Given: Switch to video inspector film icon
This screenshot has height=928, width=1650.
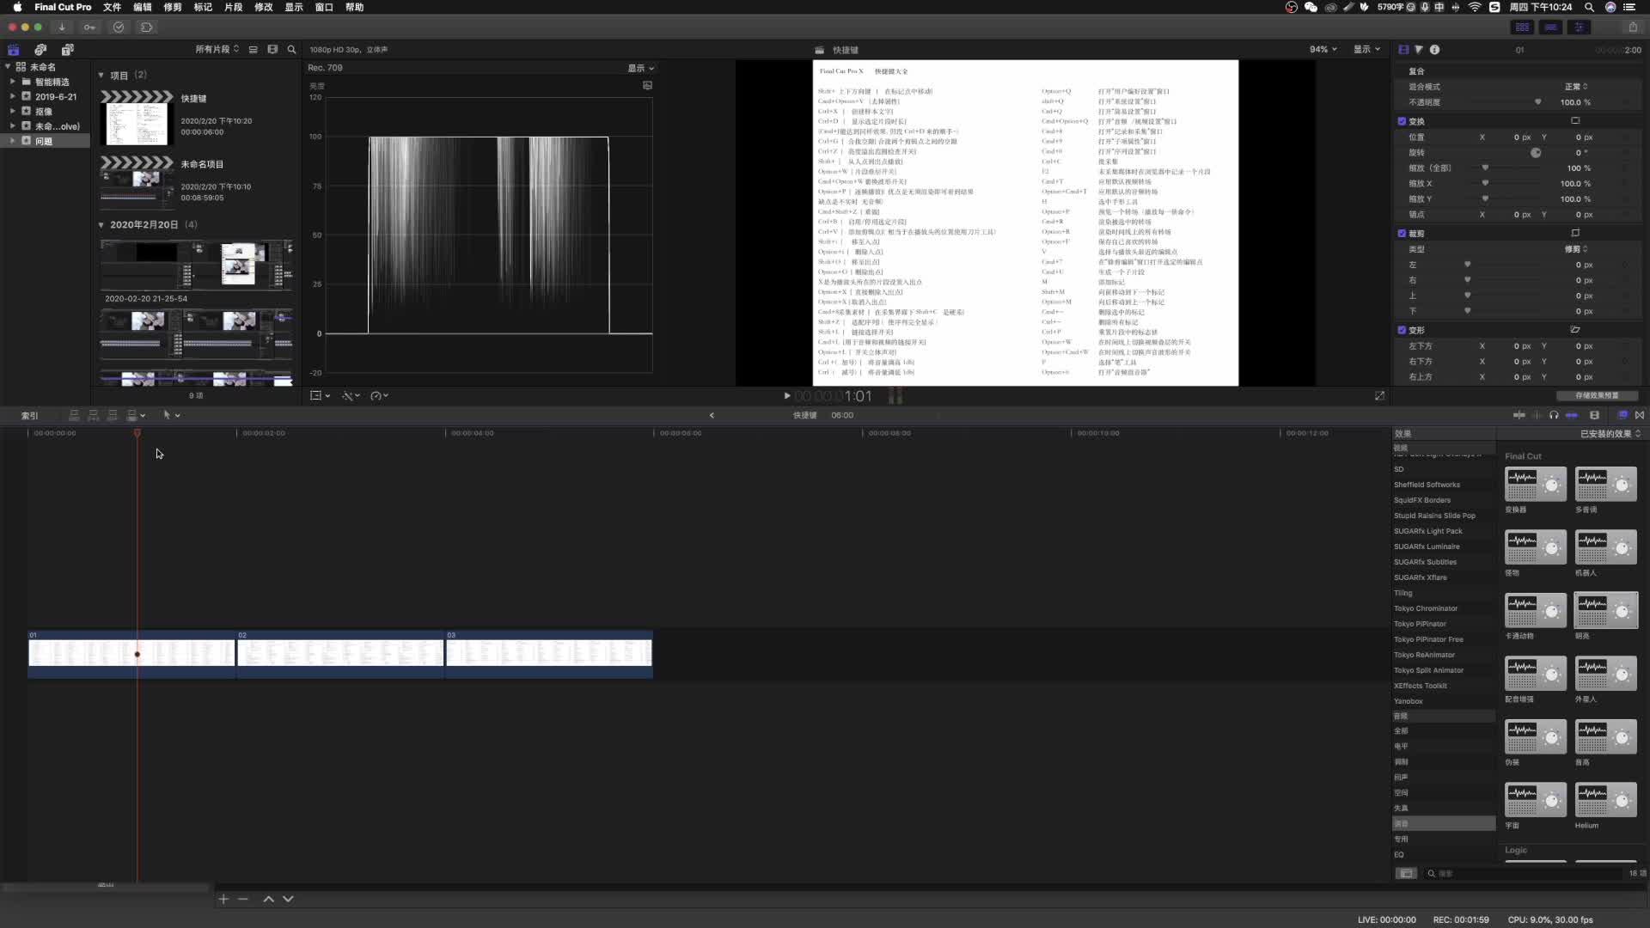Looking at the screenshot, I should (x=1403, y=50).
